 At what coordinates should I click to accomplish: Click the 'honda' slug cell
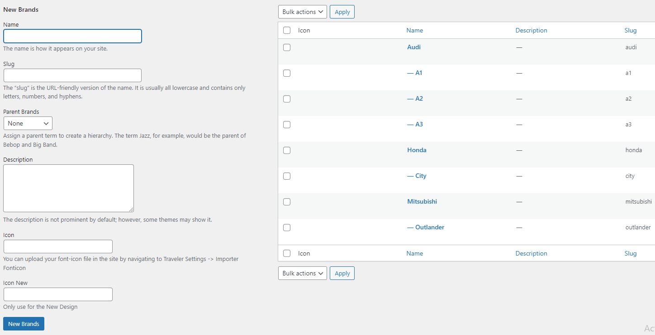[x=634, y=150]
